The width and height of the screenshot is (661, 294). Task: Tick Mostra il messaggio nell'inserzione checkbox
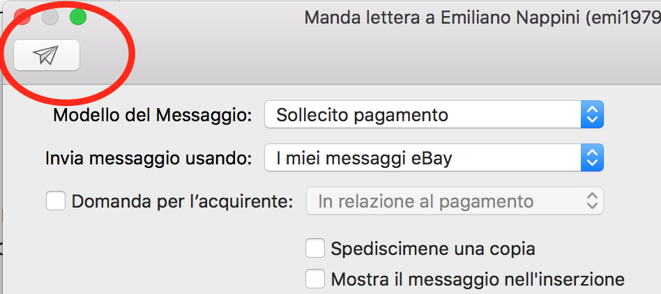[x=315, y=279]
